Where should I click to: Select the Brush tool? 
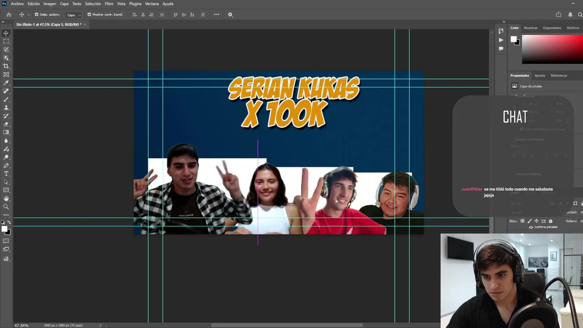(6, 99)
